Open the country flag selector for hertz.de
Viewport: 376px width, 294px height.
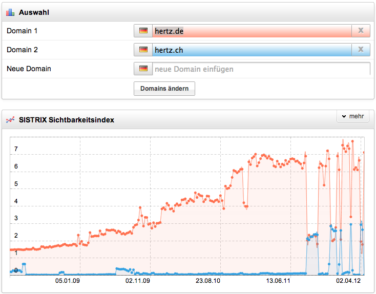(x=143, y=31)
